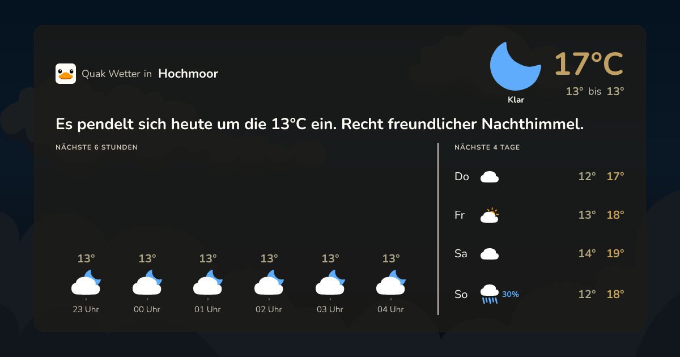Click the 'Klar' condition label

click(x=516, y=100)
